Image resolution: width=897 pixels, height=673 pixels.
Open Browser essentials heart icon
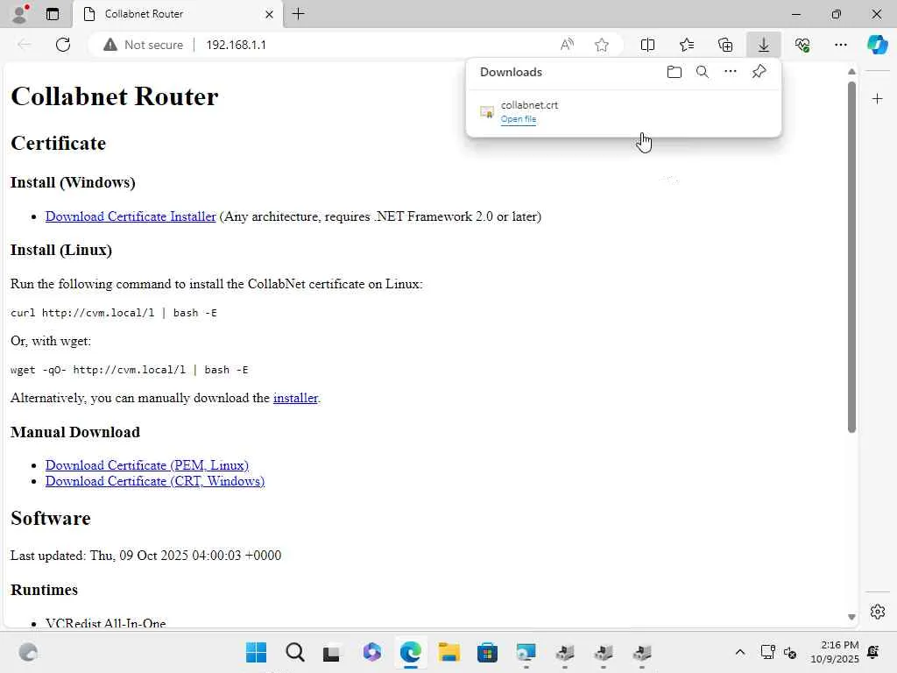[x=802, y=45]
